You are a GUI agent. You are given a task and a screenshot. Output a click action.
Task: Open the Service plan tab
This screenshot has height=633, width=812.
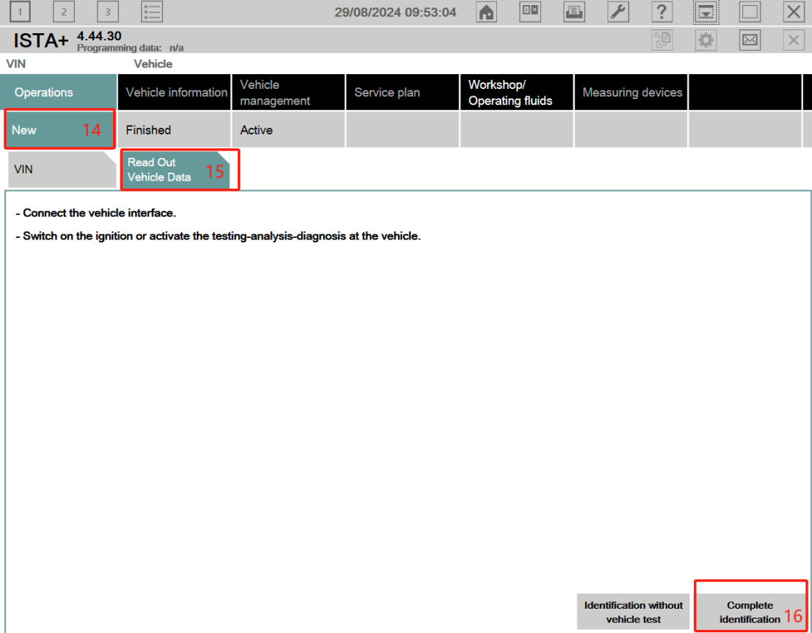(402, 93)
